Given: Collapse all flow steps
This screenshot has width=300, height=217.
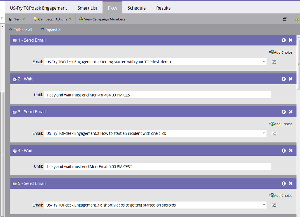Looking at the screenshot, I should click(x=20, y=30).
